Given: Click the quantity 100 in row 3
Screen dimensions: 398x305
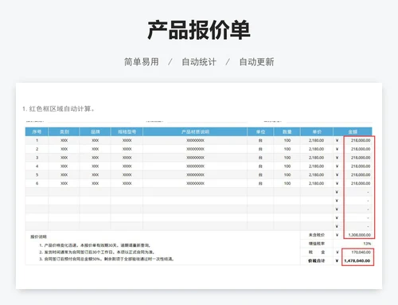Looking at the screenshot, I should (287, 158).
